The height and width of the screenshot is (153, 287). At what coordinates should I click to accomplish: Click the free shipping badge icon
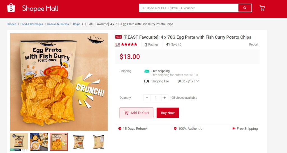coord(147,71)
